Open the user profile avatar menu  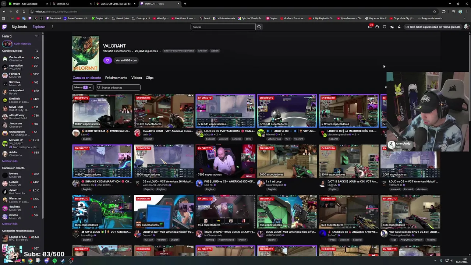(x=466, y=27)
